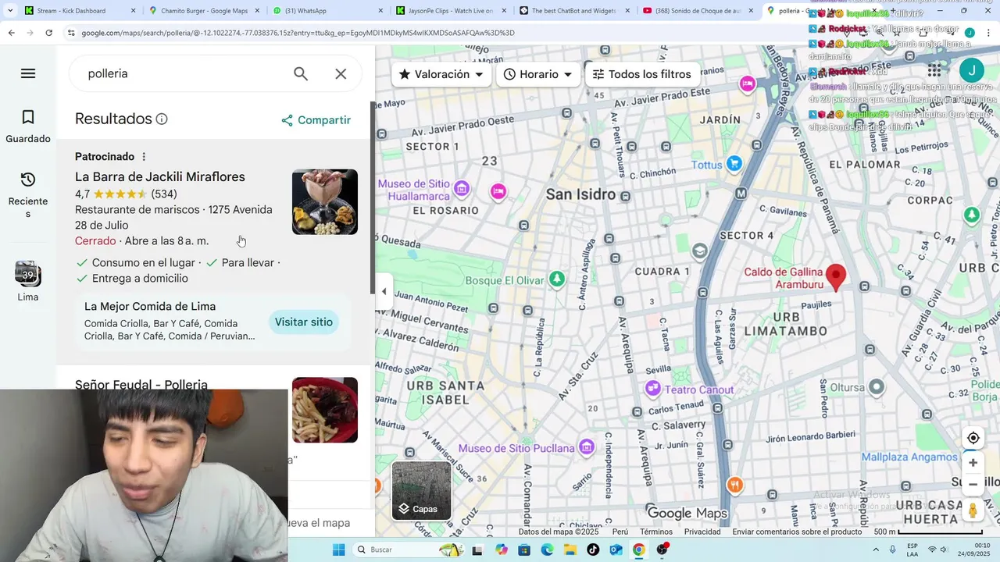Click the magnifier search icon
Screen dimensions: 1000x562
coord(301,73)
